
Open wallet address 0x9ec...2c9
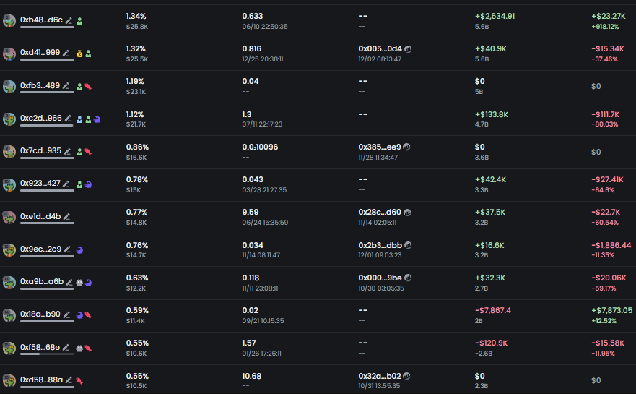(x=40, y=249)
